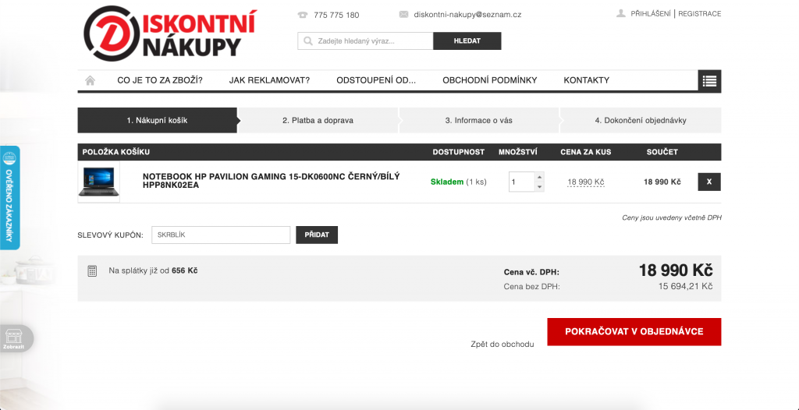Select step 4. Dokončení objednávky

click(x=641, y=120)
